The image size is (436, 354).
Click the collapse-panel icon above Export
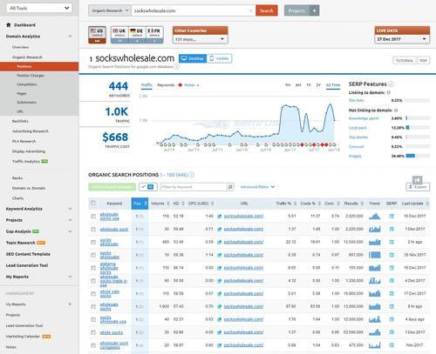coord(417,180)
